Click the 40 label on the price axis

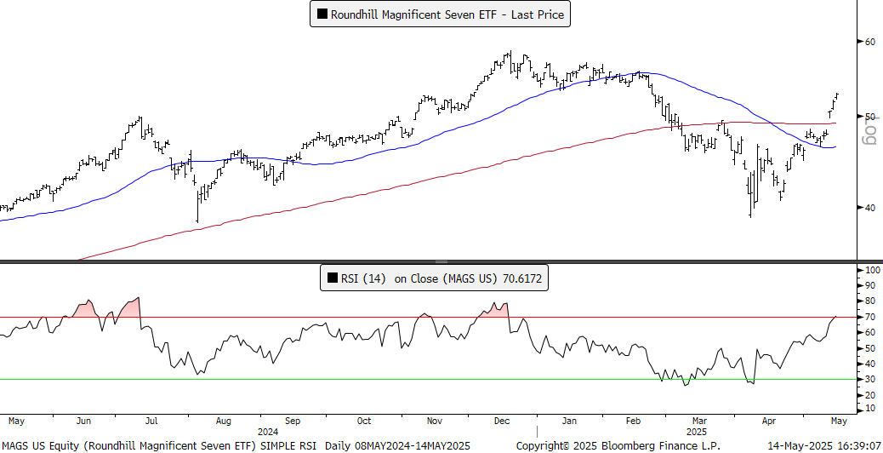(869, 208)
